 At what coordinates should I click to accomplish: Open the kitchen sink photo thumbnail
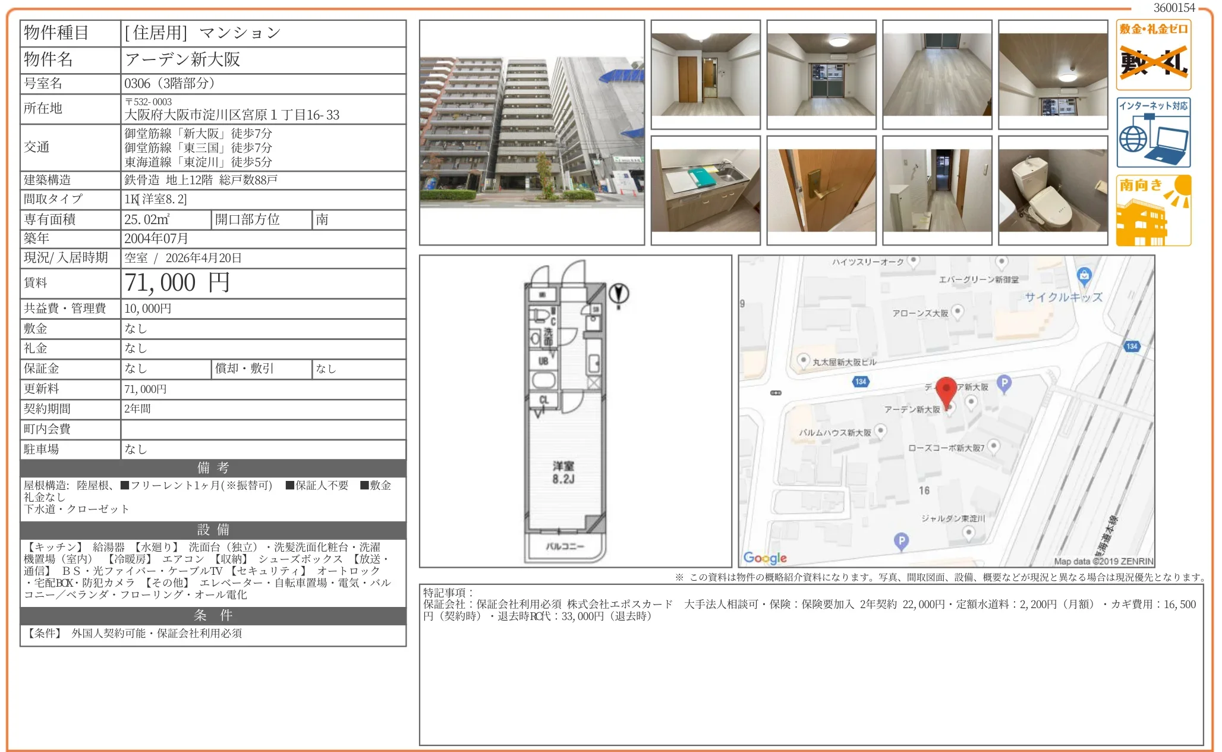point(705,190)
